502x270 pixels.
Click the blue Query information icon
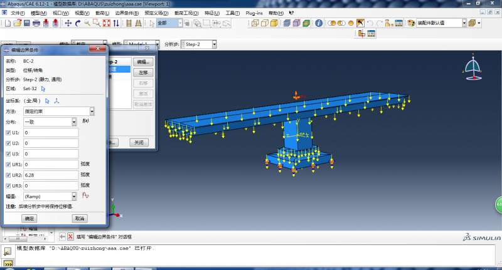[x=319, y=23]
